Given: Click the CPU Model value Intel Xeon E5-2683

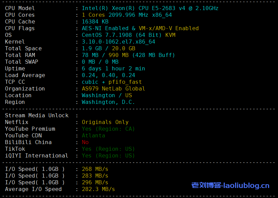Looking at the screenshot, I should click(x=150, y=8).
